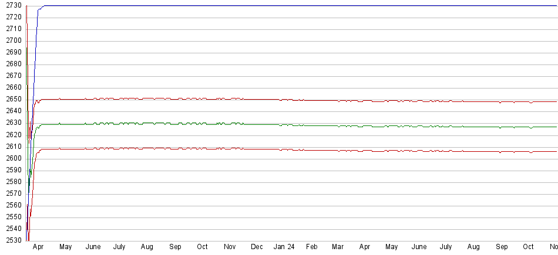Click the Feb month label
558x255 pixels.
click(311, 247)
